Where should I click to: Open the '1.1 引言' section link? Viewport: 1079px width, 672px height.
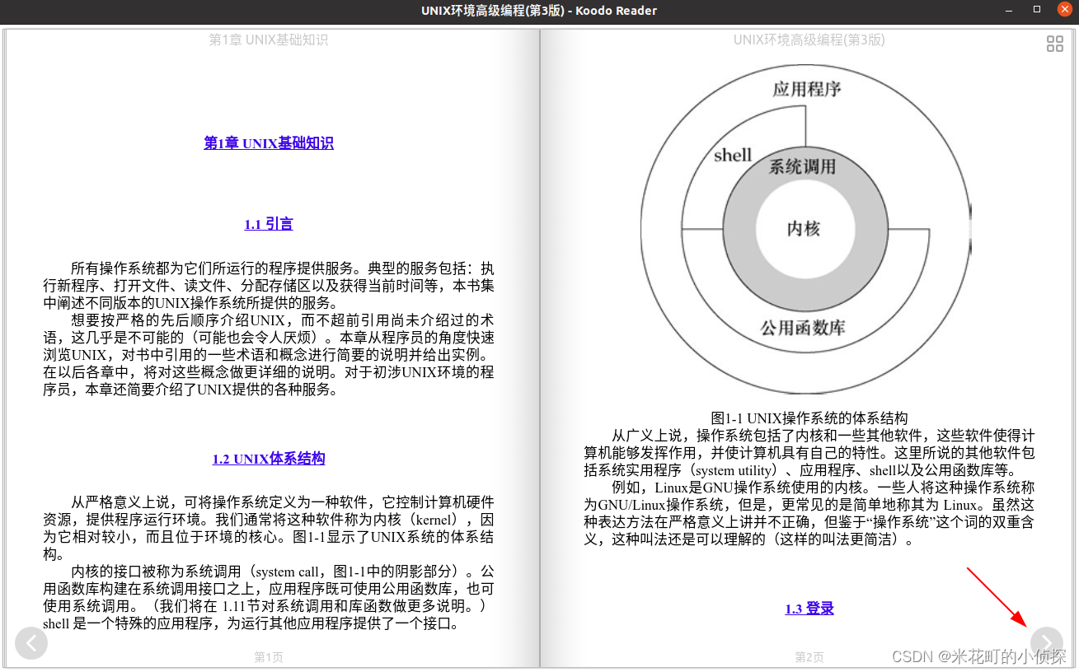[x=269, y=224]
